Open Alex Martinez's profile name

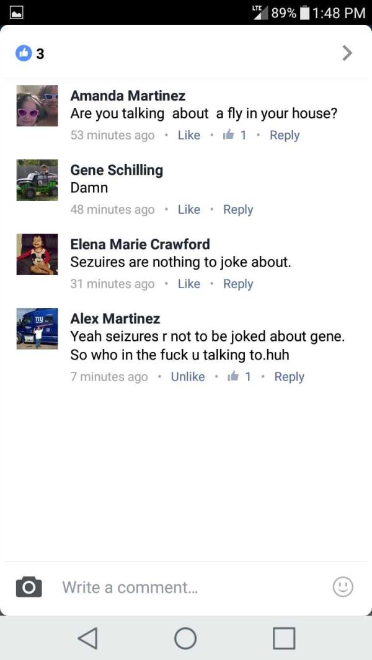pos(115,319)
